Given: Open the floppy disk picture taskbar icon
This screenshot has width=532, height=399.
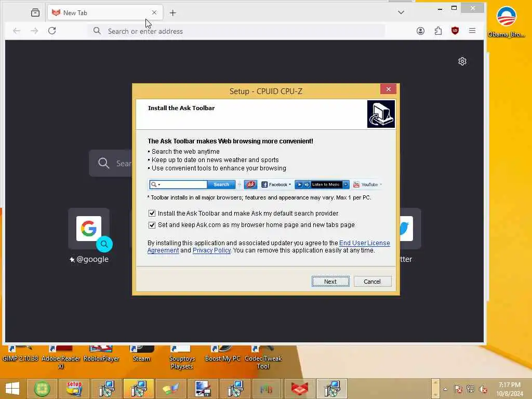Looking at the screenshot, I should pyautogui.click(x=203, y=389).
